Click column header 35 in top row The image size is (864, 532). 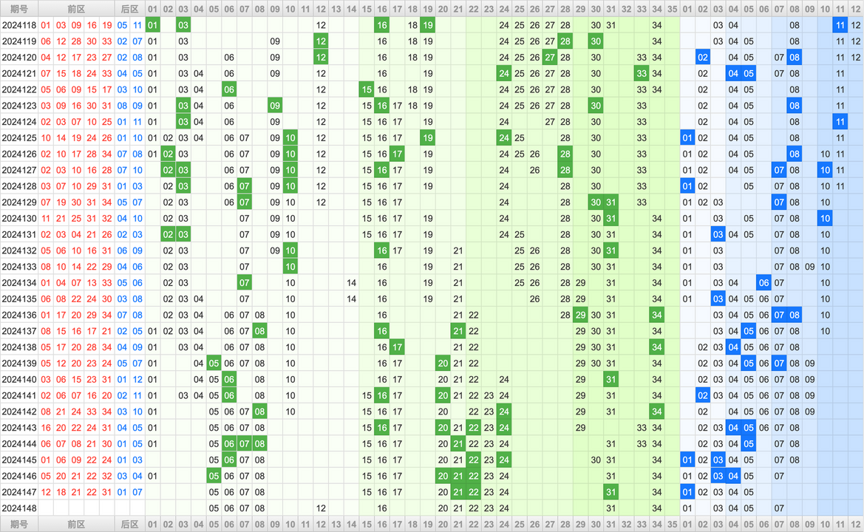point(672,8)
